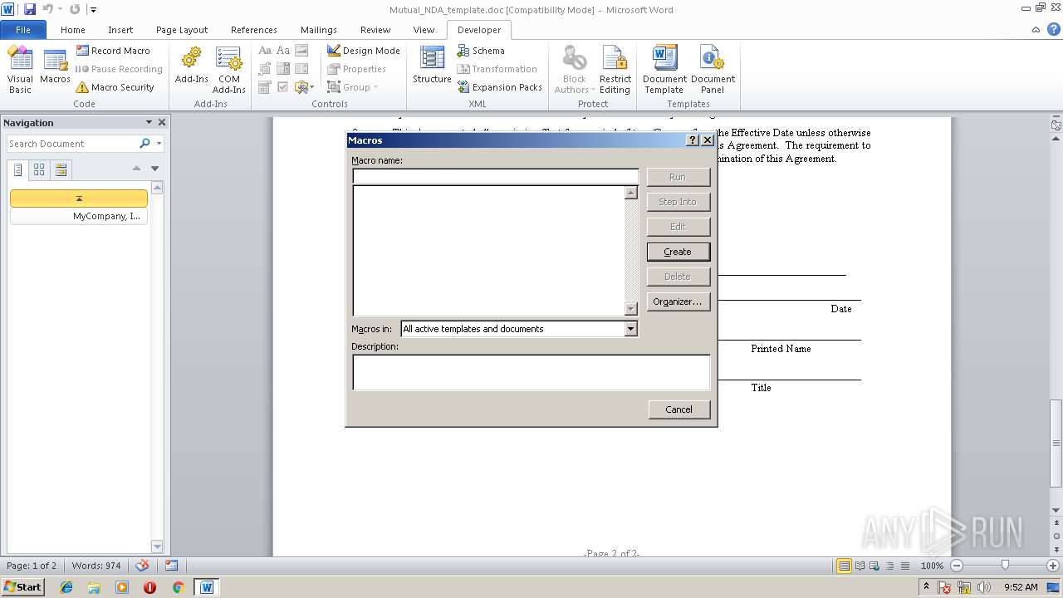Browse pages thumbnails in Navigation pane
1063x598 pixels.
pos(39,169)
